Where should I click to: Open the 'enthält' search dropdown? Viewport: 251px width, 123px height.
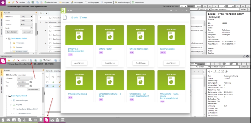coord(204,67)
